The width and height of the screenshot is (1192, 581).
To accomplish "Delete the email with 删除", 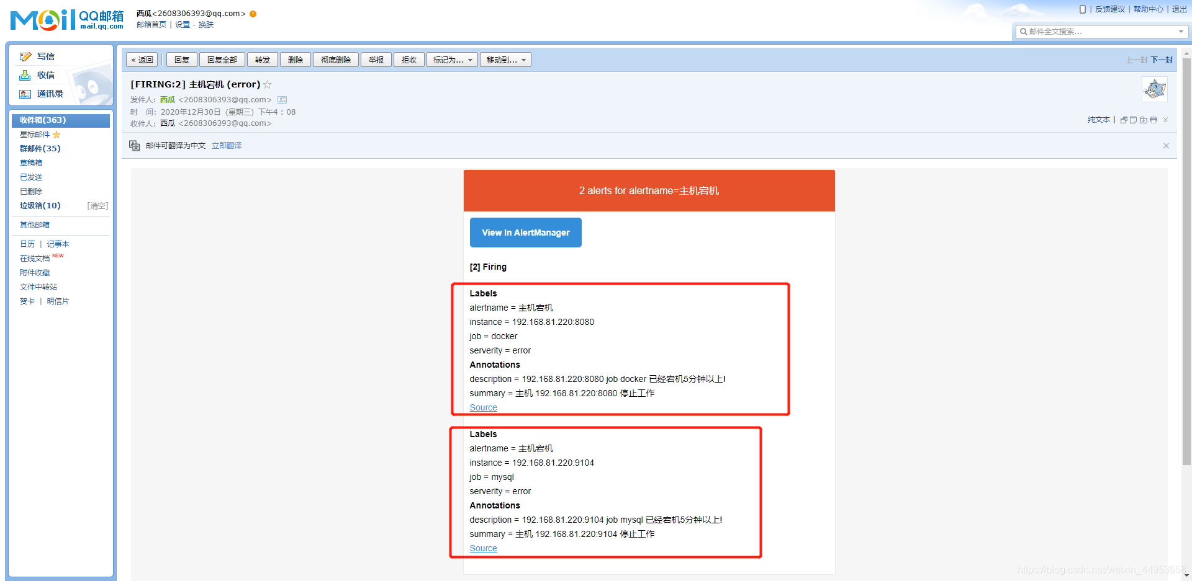I will (296, 60).
